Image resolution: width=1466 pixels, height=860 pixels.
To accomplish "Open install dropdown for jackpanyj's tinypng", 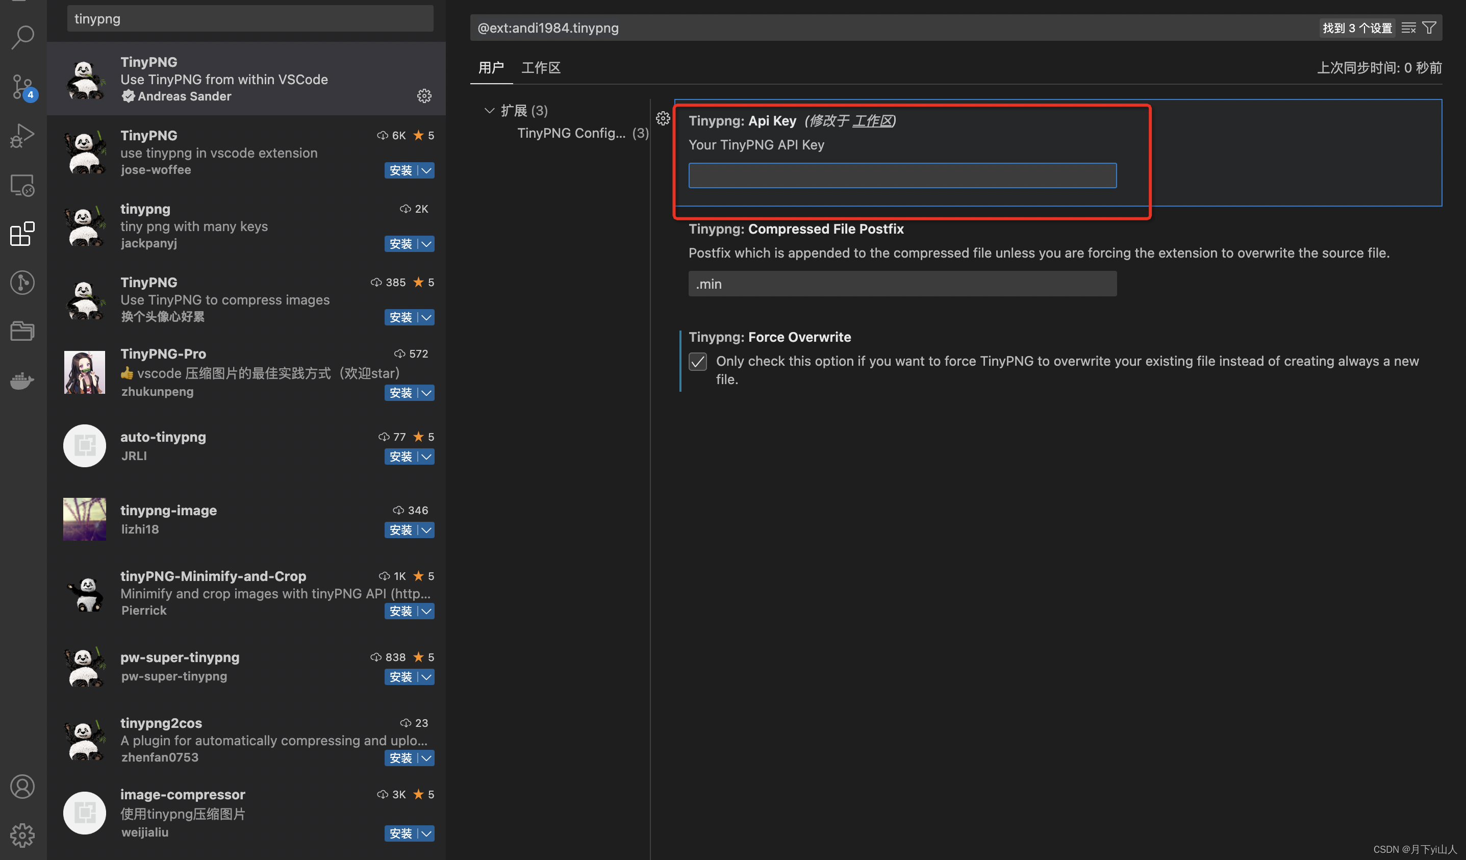I will (427, 244).
